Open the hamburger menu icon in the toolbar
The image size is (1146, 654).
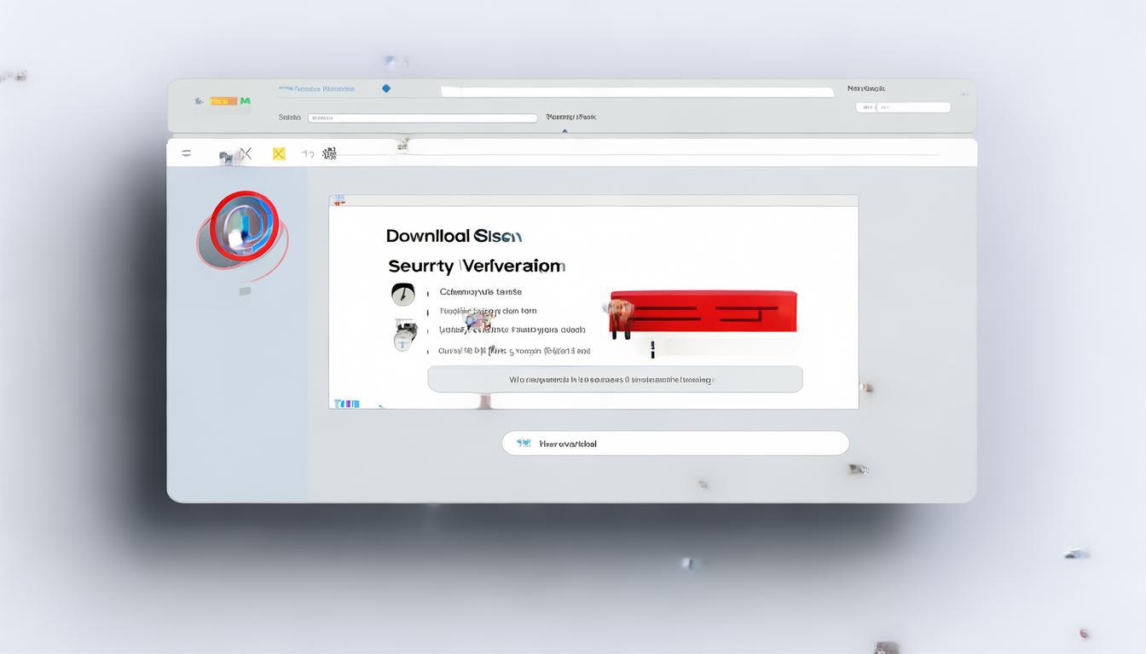tap(186, 154)
